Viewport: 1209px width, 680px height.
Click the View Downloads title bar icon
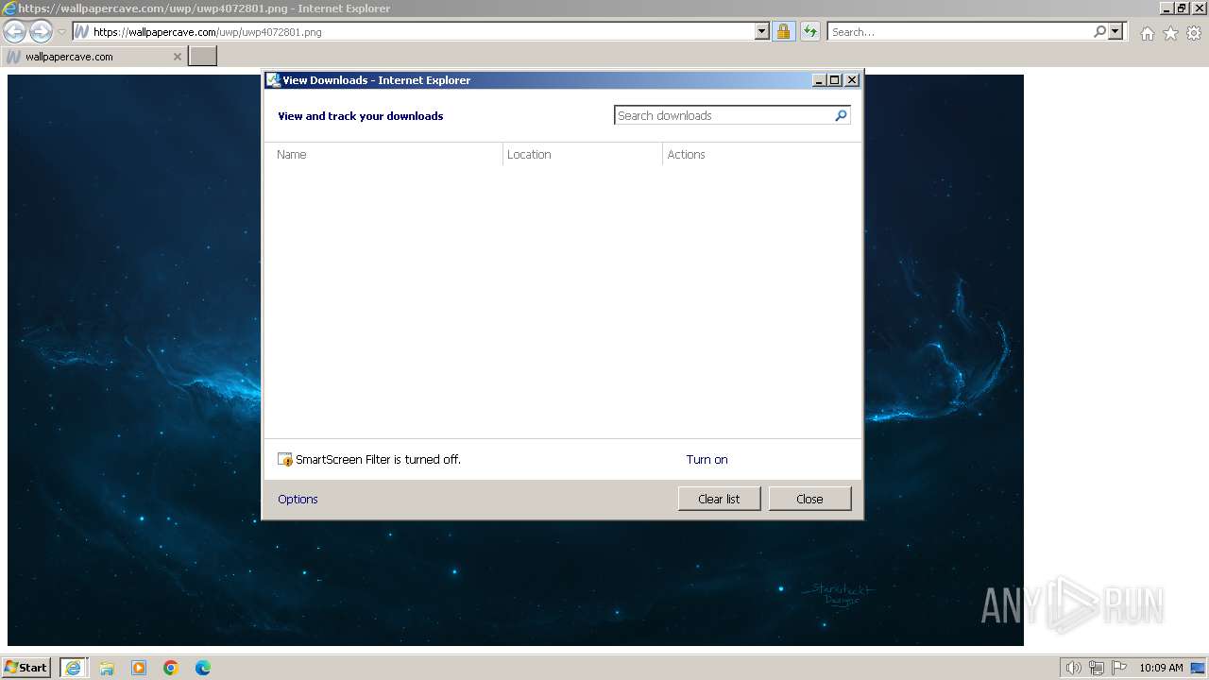point(273,80)
